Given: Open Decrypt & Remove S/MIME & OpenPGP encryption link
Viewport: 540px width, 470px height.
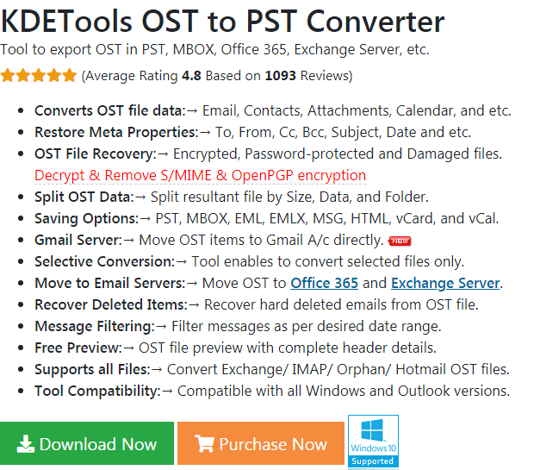Looking at the screenshot, I should [200, 176].
